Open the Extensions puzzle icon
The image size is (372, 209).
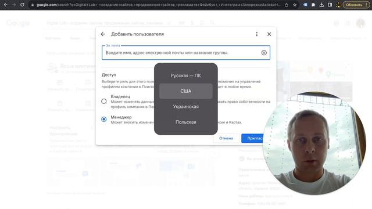click(313, 5)
